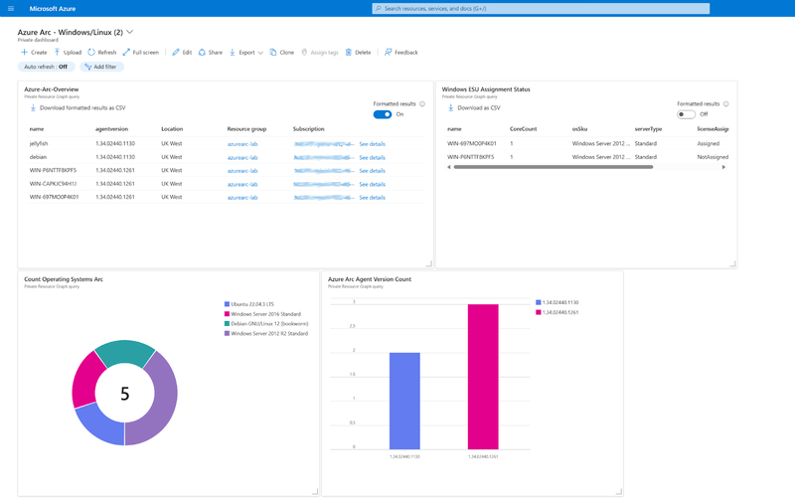This screenshot has height=503, width=795.
Task: Download formatted results as CSV in Azure-Arc-Overview
Action: 78,108
